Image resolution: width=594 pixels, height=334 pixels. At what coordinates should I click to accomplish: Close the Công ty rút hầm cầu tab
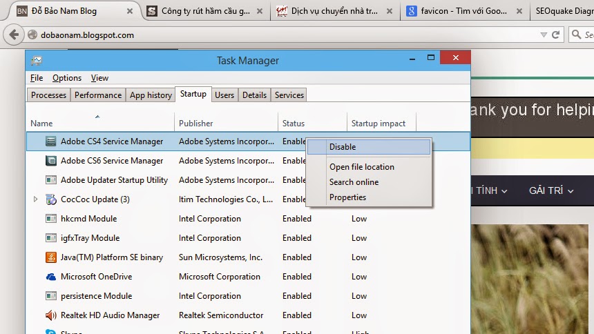click(260, 11)
